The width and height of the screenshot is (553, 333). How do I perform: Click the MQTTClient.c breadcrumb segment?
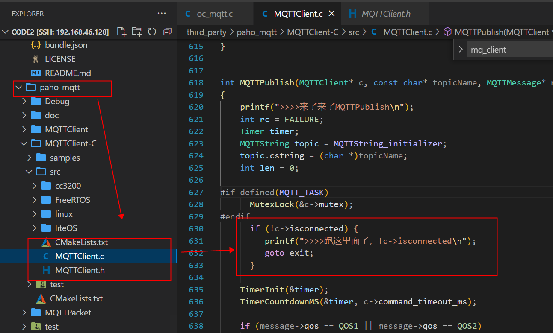[408, 32]
